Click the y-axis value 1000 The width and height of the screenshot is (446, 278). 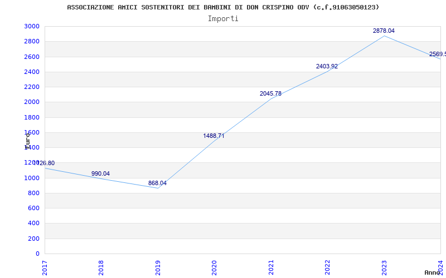(32, 178)
